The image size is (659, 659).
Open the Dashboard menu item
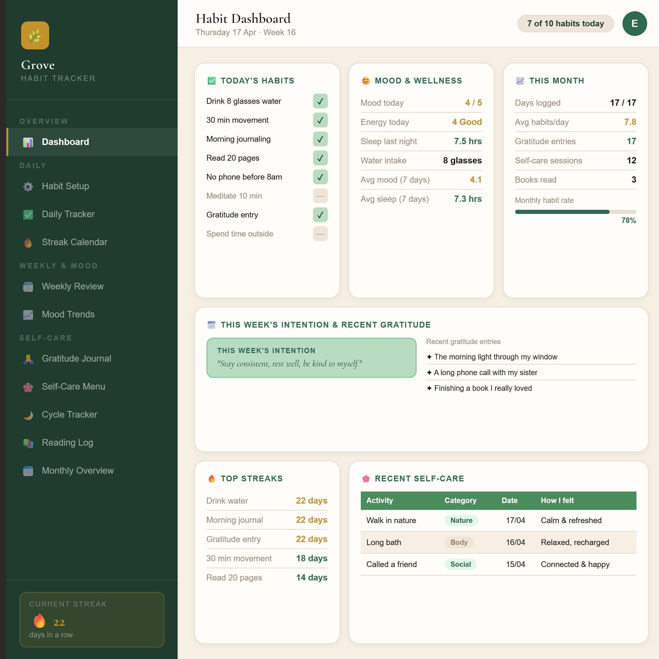tap(92, 142)
